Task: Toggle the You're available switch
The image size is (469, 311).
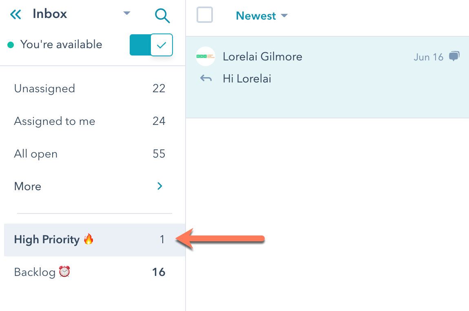Action: (x=151, y=45)
